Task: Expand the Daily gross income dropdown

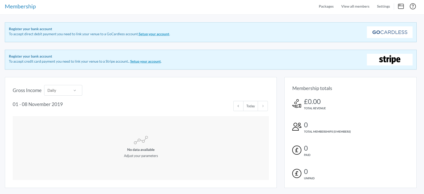Action: (x=63, y=91)
